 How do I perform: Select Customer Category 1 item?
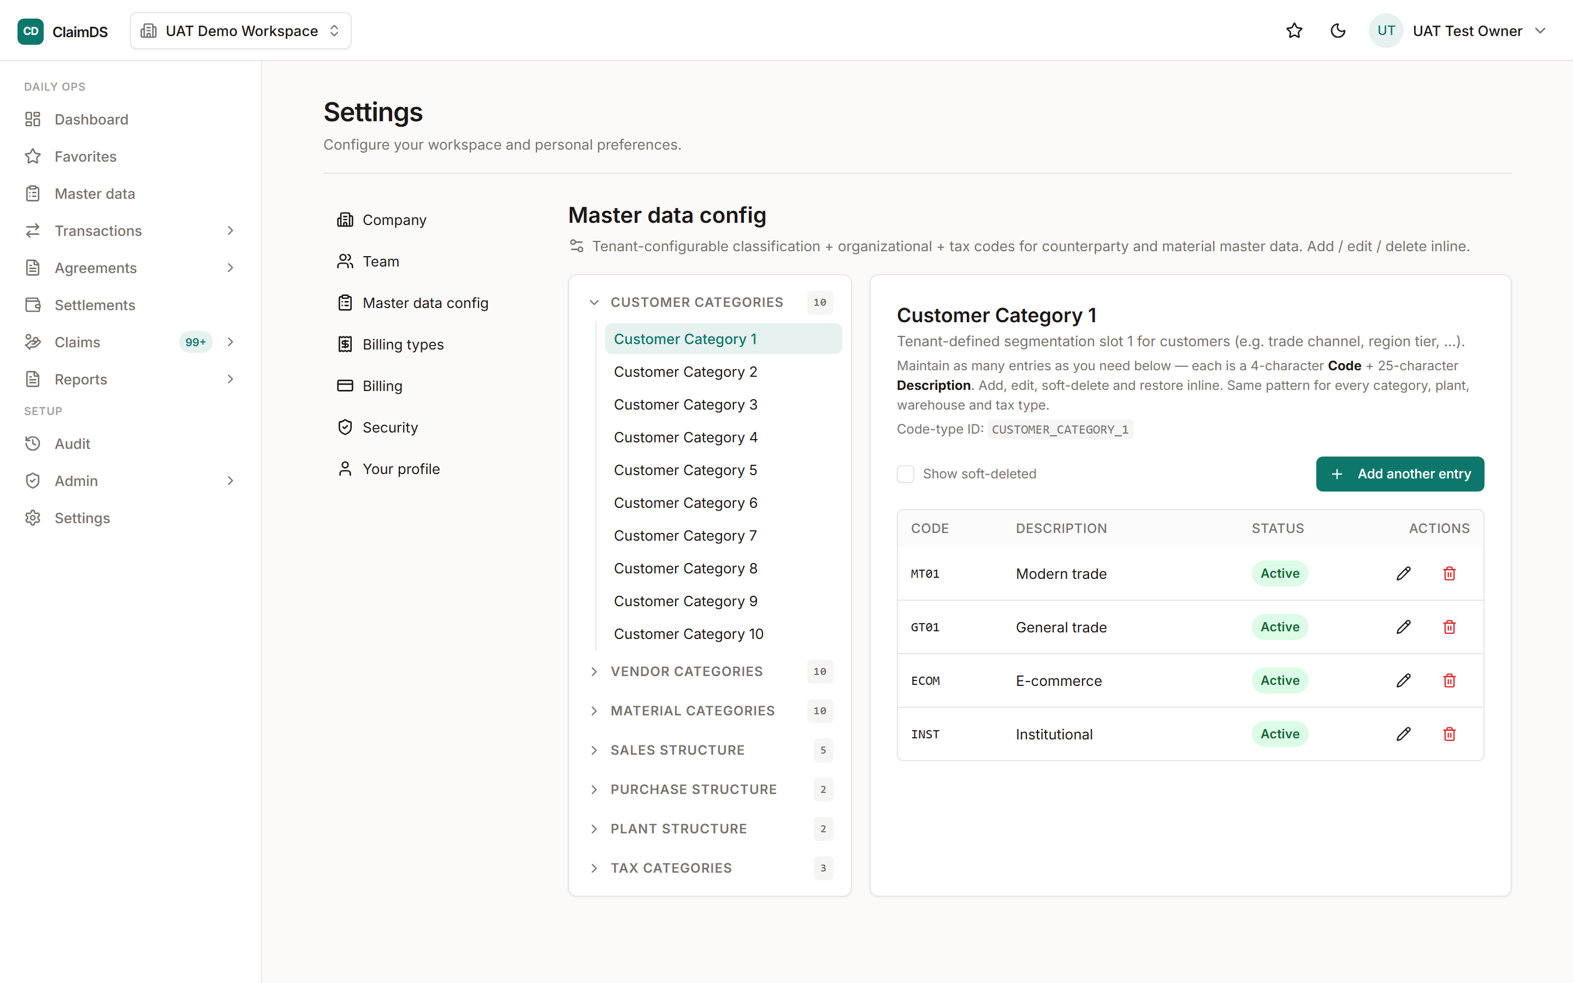[x=723, y=339]
